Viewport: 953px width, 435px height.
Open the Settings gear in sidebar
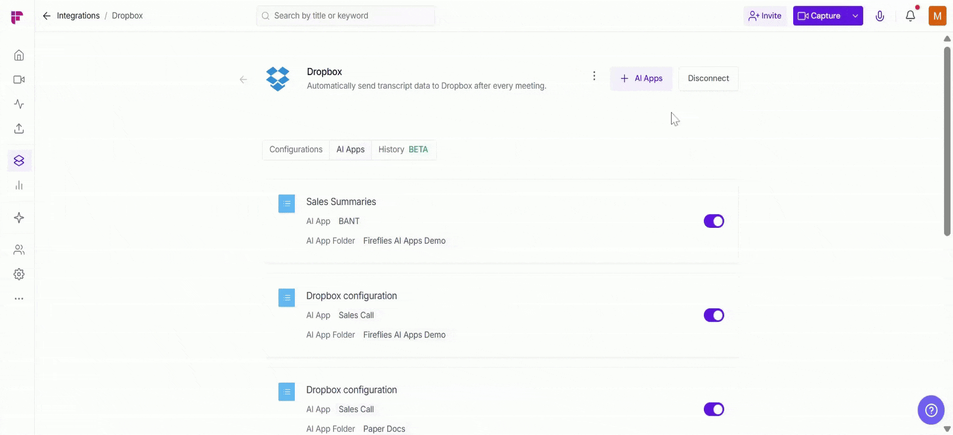pyautogui.click(x=19, y=274)
